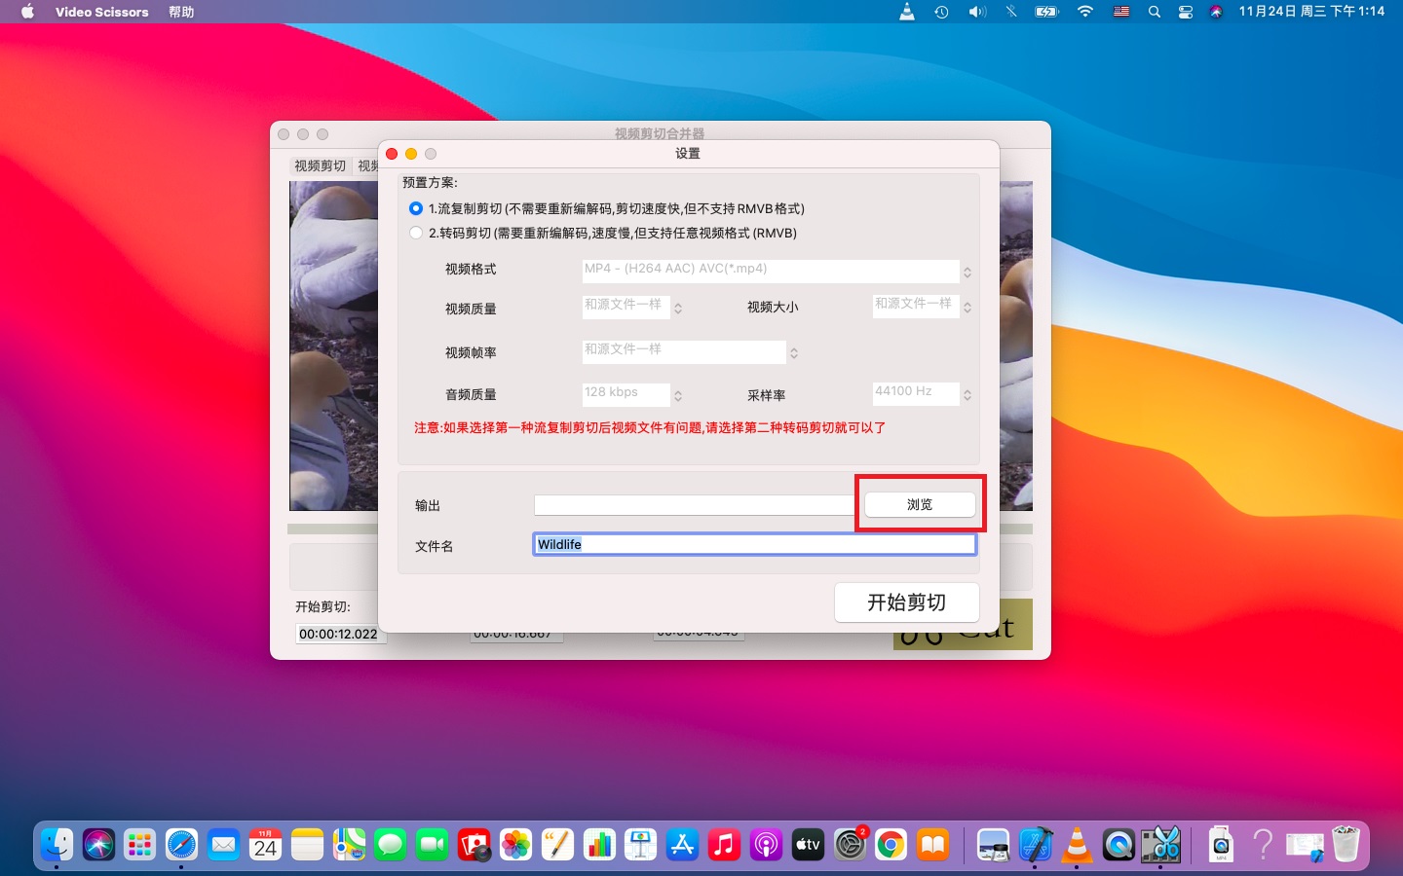Viewport: 1403px width, 876px height.
Task: Open Spotlight search in menu bar
Action: point(1155,12)
